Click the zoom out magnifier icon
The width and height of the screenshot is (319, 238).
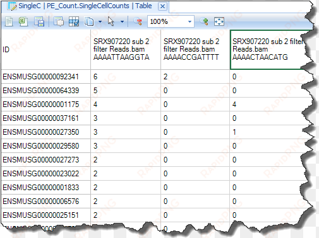[138, 21]
